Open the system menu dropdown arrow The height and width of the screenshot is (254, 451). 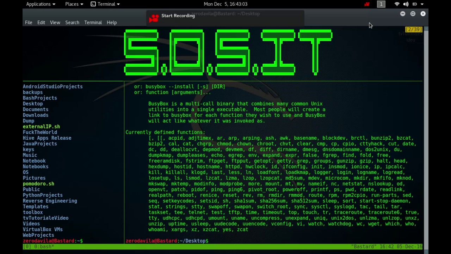(x=422, y=4)
